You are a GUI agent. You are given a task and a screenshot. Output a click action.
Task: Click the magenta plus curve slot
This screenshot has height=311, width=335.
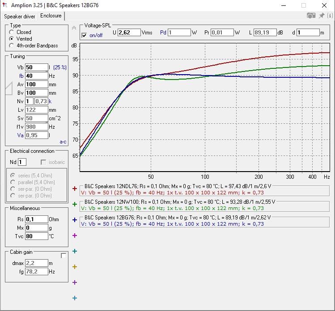pyautogui.click(x=75, y=235)
